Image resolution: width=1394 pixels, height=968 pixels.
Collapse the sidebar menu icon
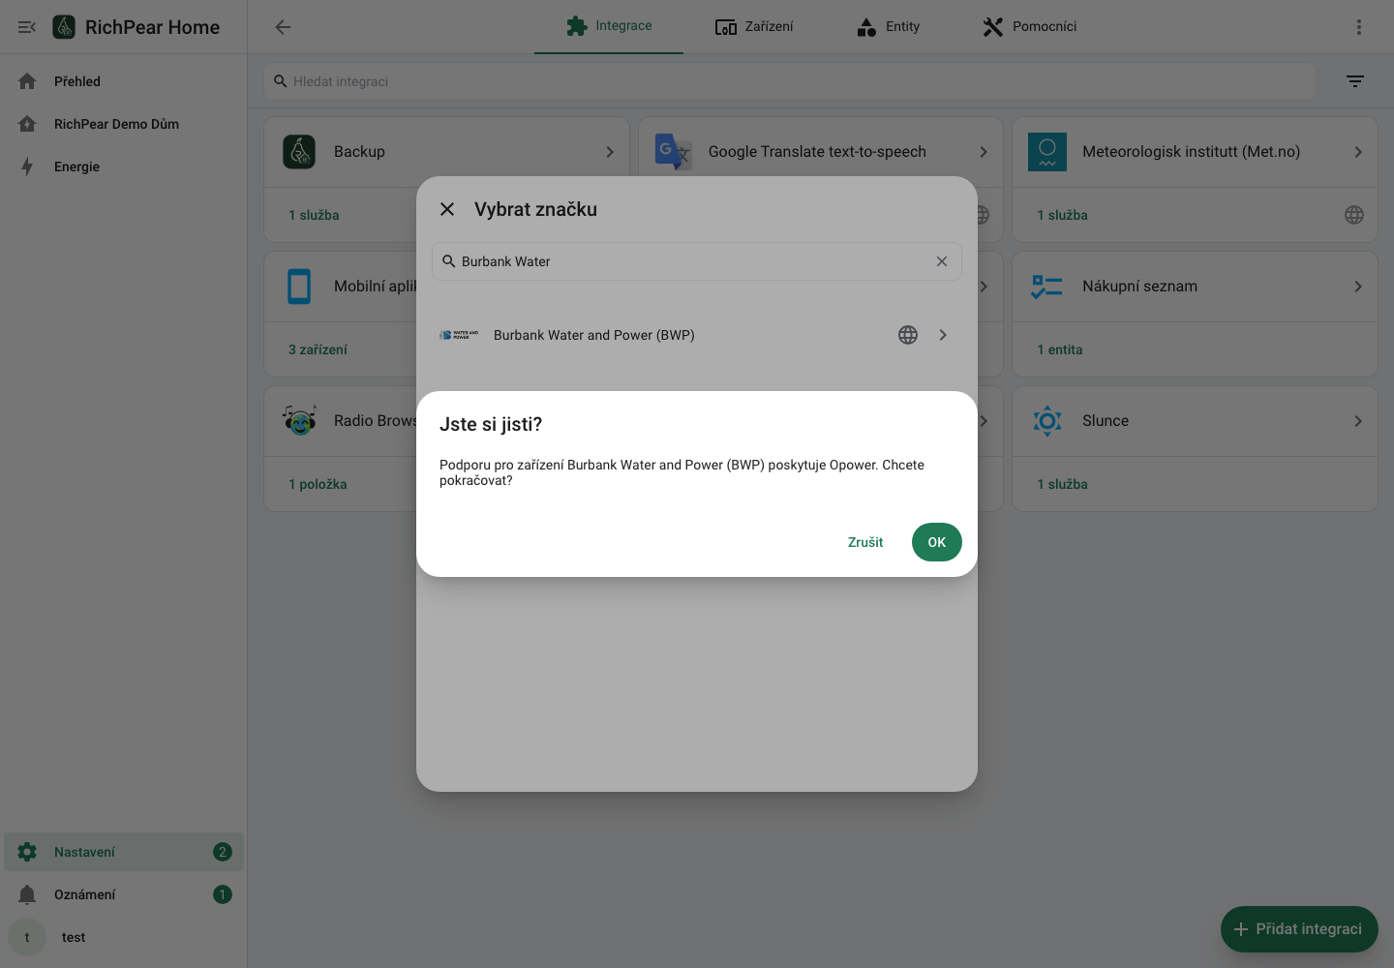(x=27, y=27)
